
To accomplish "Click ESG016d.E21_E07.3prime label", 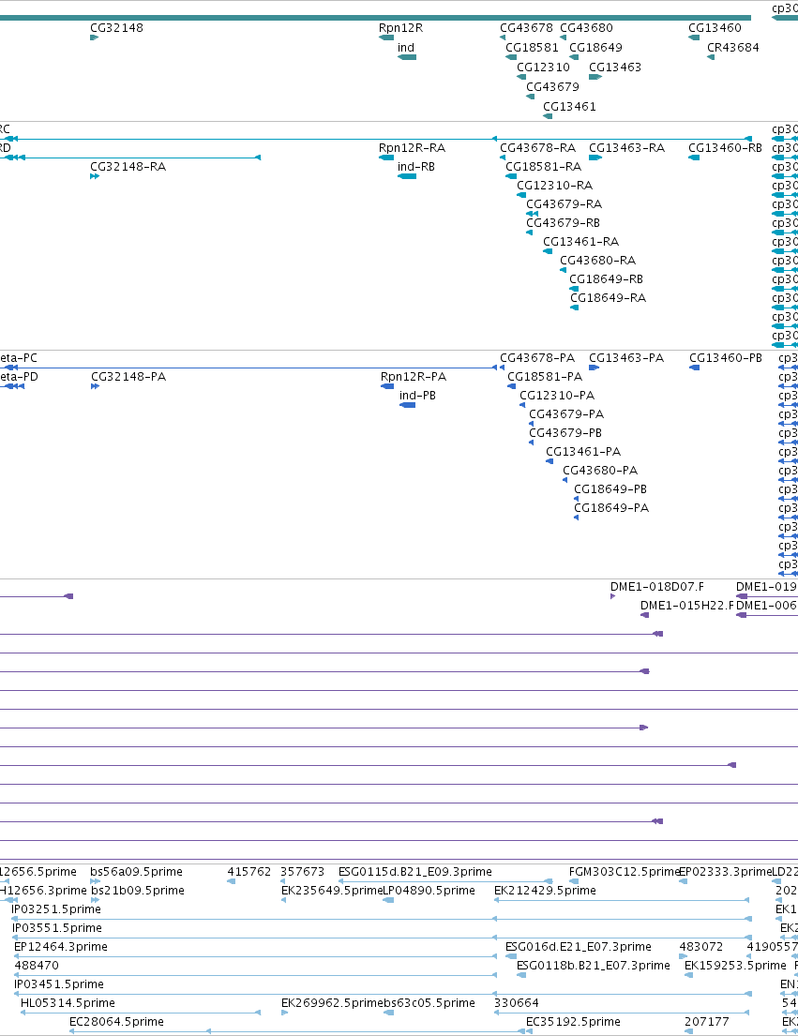I will pyautogui.click(x=579, y=947).
